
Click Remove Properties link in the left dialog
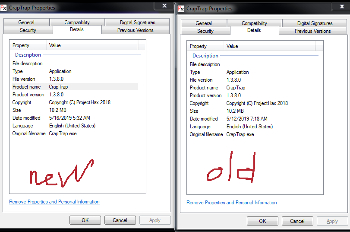click(54, 202)
